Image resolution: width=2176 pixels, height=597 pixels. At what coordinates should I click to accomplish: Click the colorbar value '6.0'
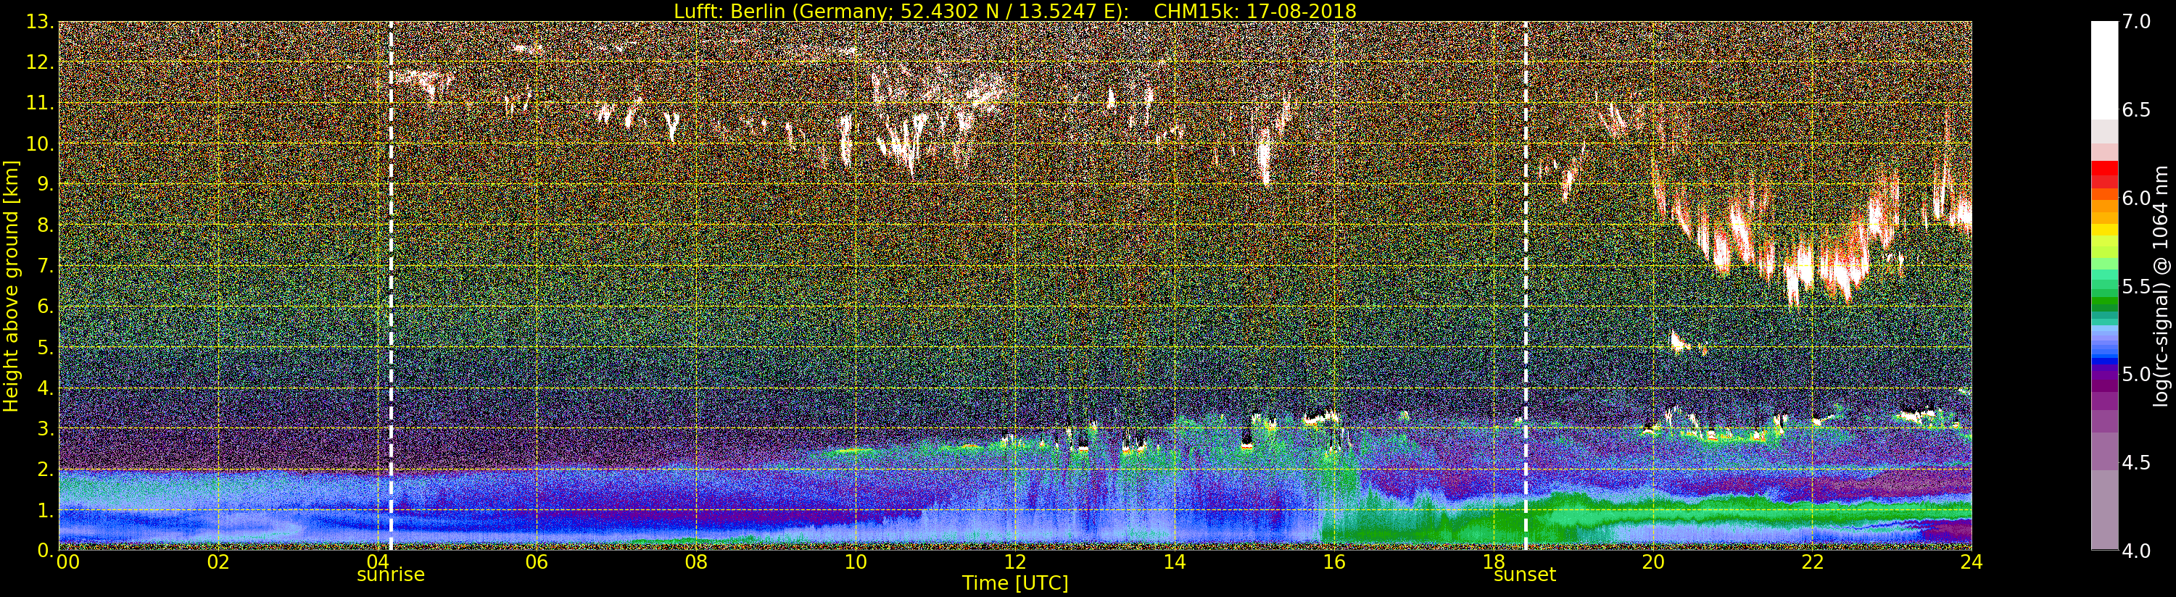[2136, 199]
